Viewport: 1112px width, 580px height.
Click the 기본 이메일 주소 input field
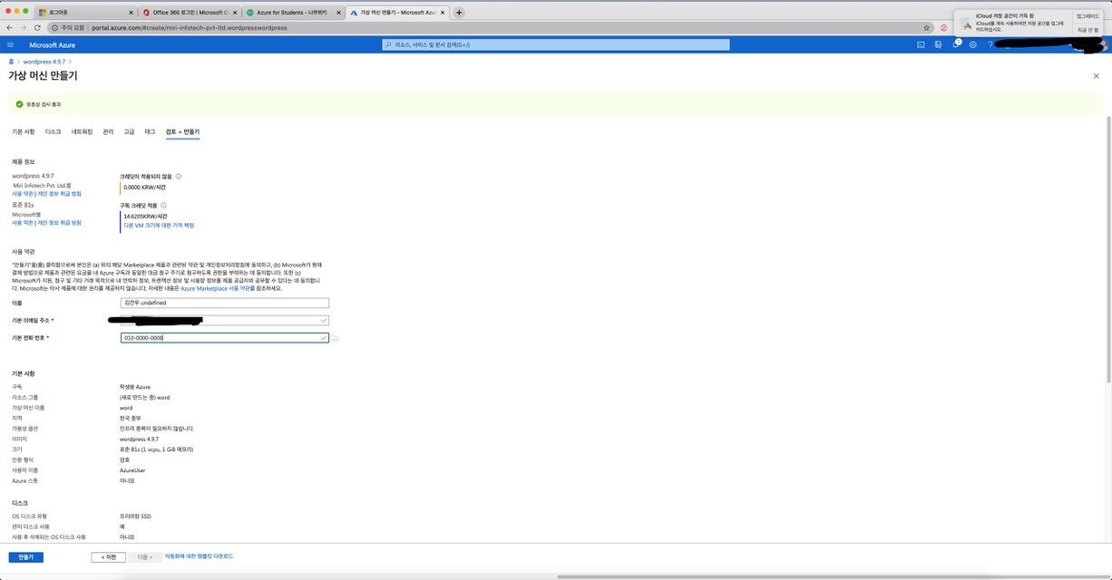[x=225, y=320]
